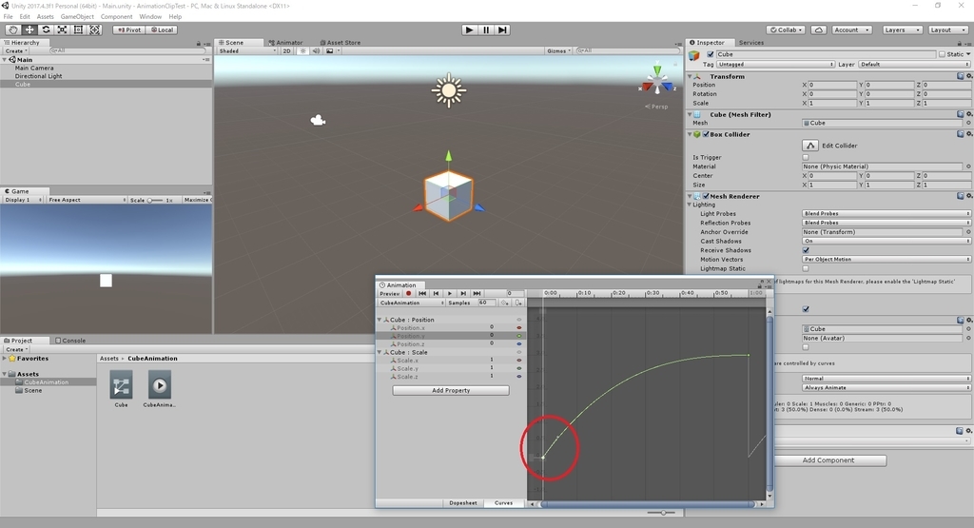Toggle Box Collider enabled checkbox
The width and height of the screenshot is (974, 528).
click(706, 134)
